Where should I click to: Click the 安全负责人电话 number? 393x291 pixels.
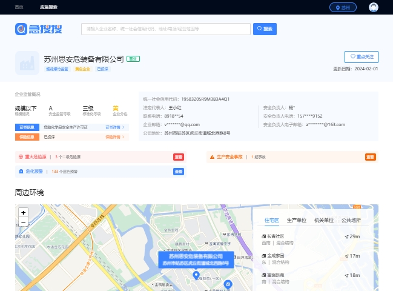click(x=310, y=116)
